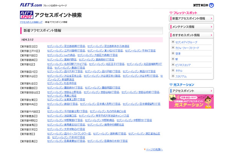Expand セブン&アイグループ plus icon
Image resolution: width=234 pixels, height=153 pixels.
(173, 42)
